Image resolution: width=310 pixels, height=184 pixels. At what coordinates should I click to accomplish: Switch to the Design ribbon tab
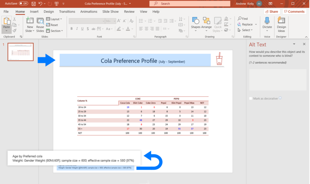[x=49, y=11]
